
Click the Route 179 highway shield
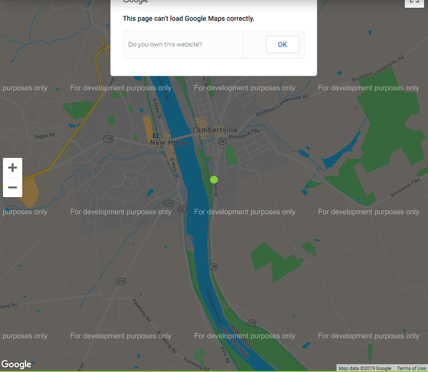[x=108, y=139]
